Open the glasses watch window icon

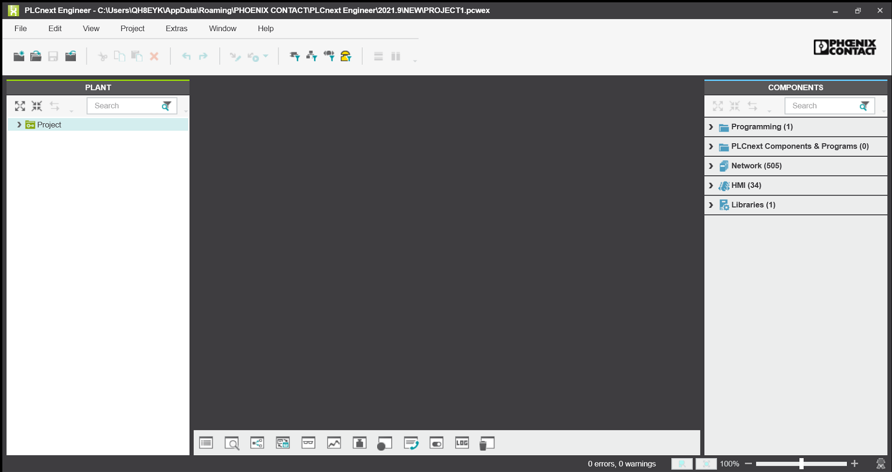pyautogui.click(x=309, y=443)
